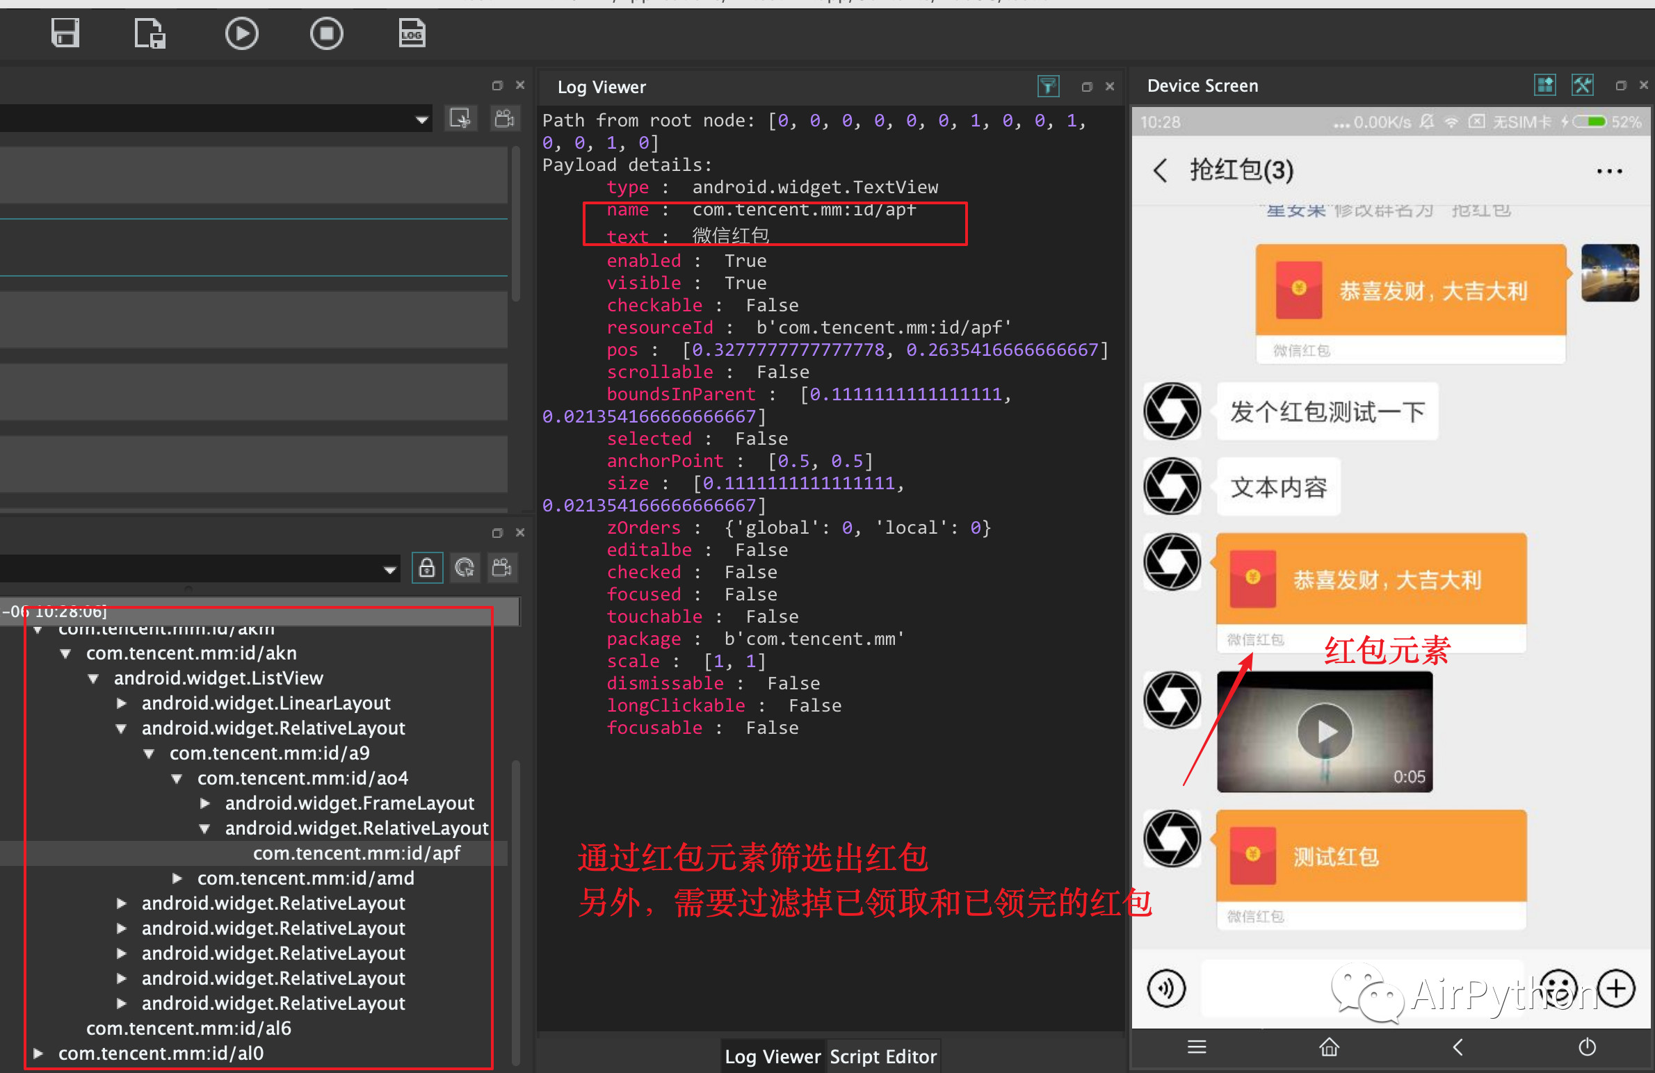Expand the com.tencent.mm:id/amd node
The width and height of the screenshot is (1655, 1073).
click(177, 878)
